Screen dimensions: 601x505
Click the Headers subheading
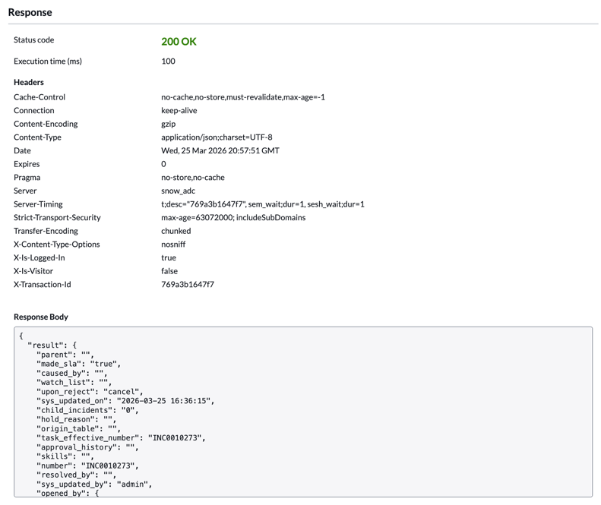click(29, 82)
